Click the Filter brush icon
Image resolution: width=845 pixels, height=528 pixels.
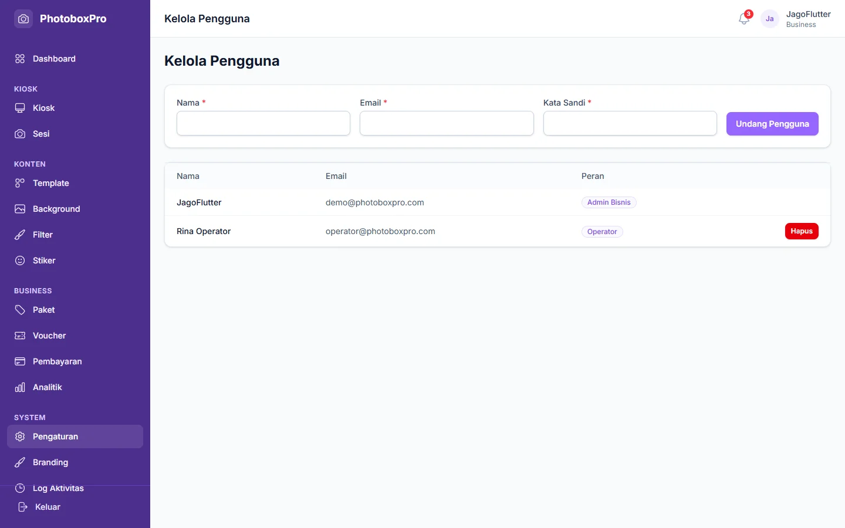click(20, 235)
